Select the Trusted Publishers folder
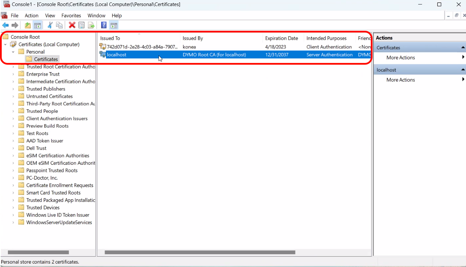 [46, 89]
